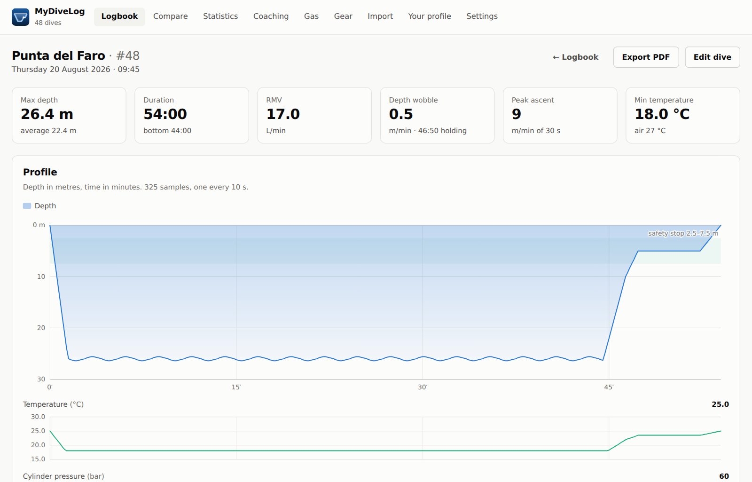Click the 'safety stop 2.5–7.5 m' chart label
Viewport: 752px width, 482px height.
(x=683, y=233)
